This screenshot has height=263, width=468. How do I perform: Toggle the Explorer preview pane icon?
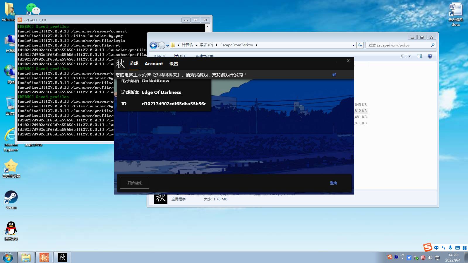coord(419,56)
